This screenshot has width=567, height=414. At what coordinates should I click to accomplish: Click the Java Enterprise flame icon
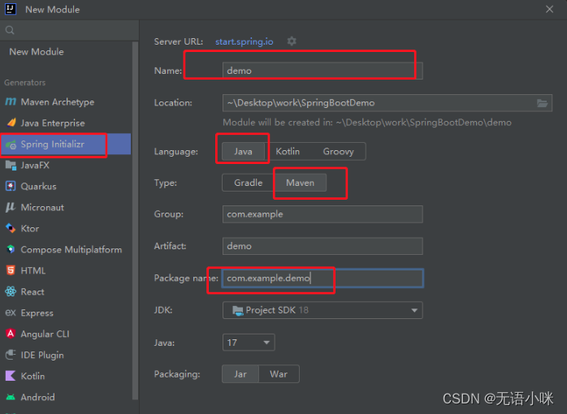[11, 123]
